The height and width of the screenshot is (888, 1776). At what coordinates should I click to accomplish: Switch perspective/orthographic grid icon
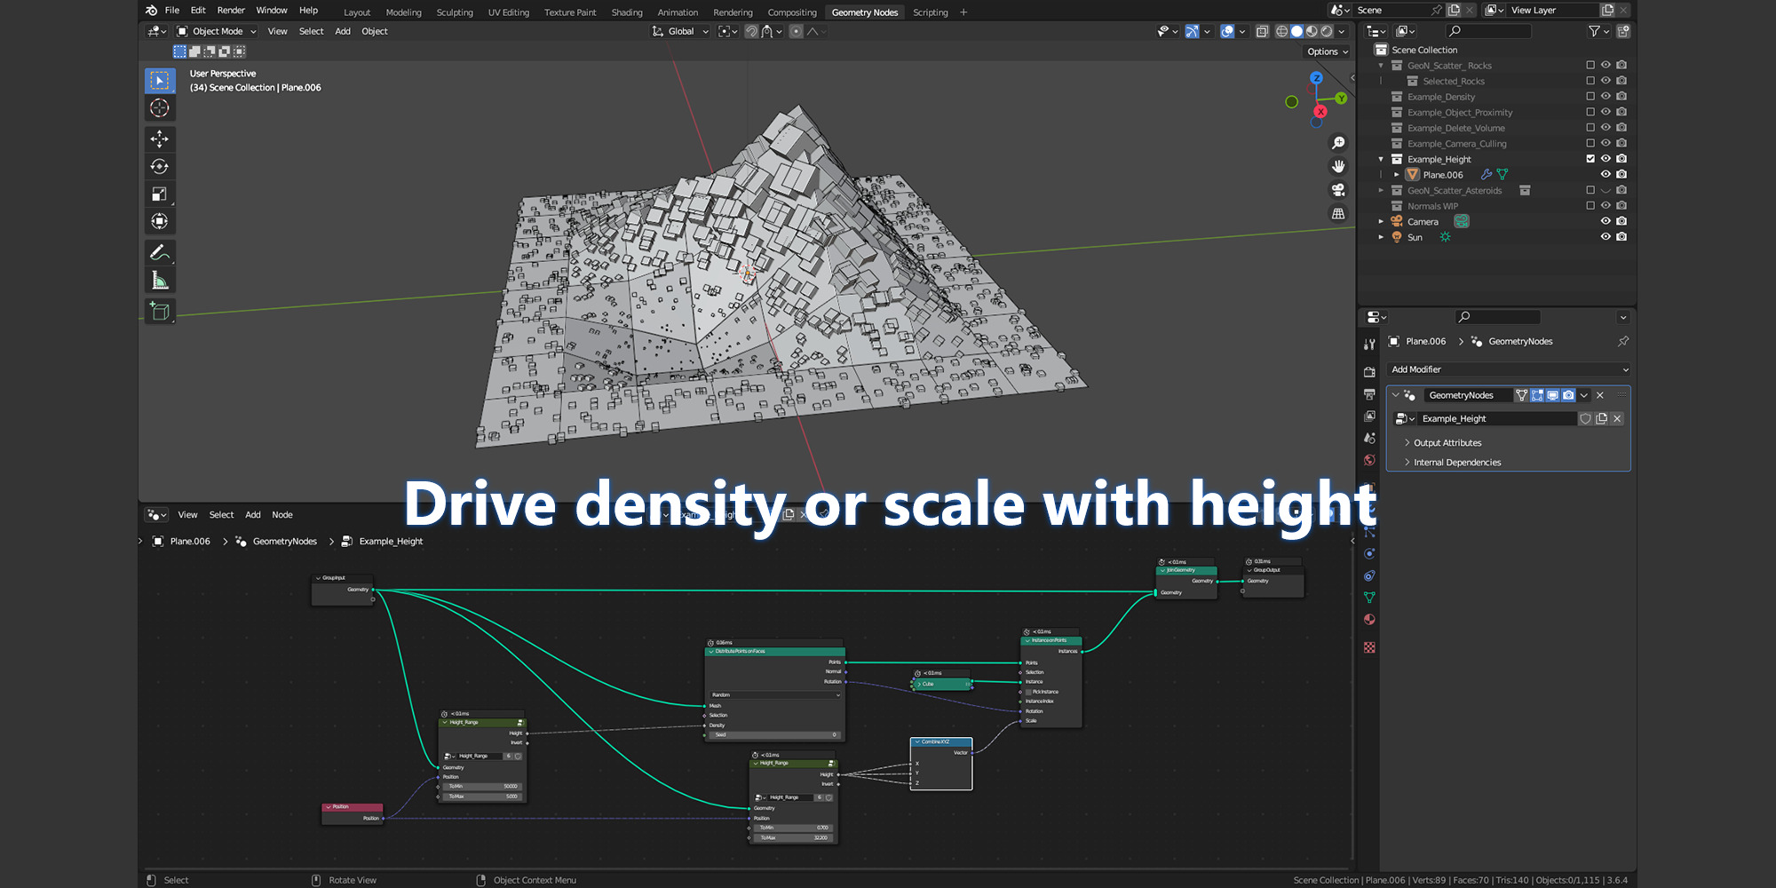(x=1338, y=213)
